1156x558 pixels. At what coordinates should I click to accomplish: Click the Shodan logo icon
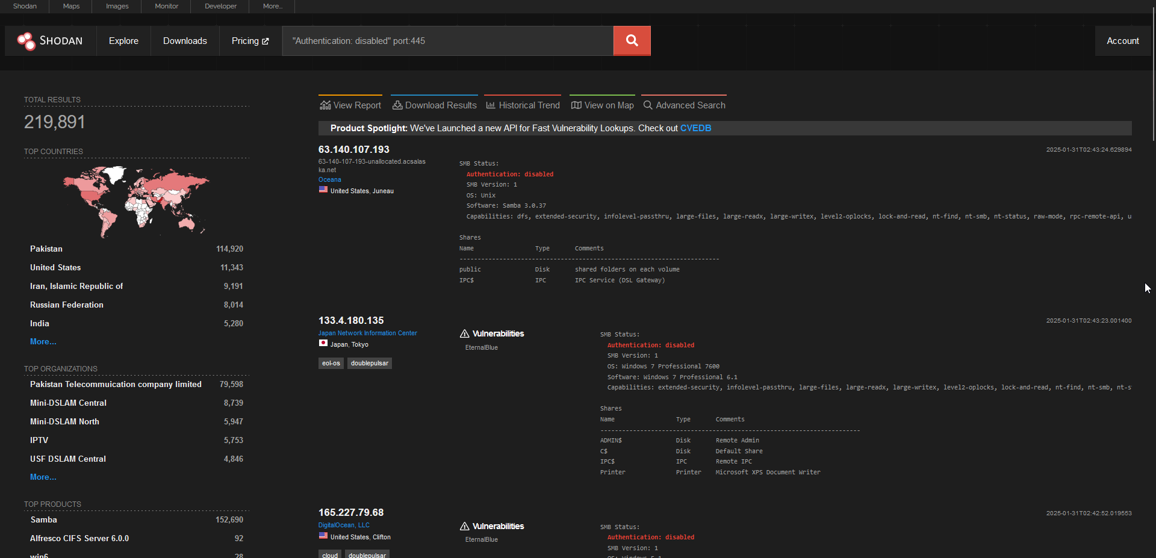(x=26, y=41)
